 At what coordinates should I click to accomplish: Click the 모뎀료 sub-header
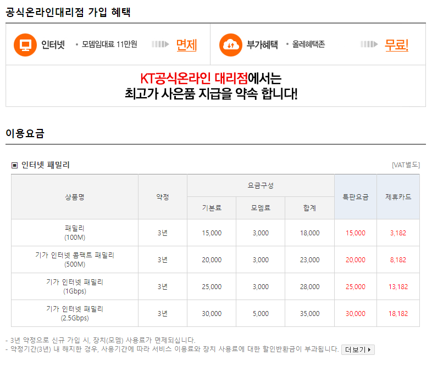pos(261,208)
